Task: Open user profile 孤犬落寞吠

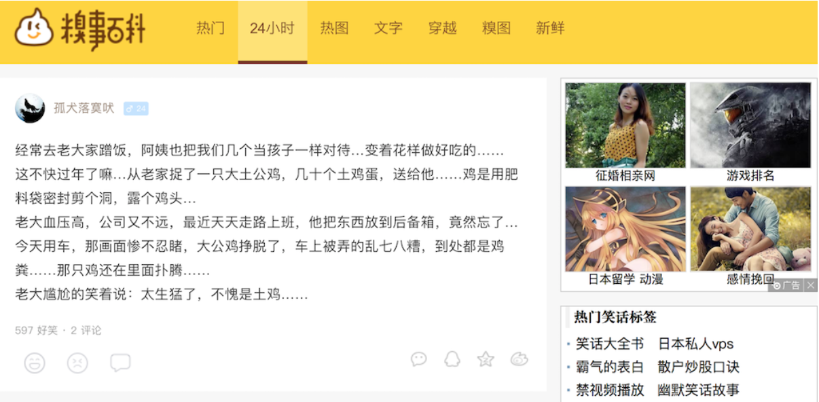Action: [84, 108]
